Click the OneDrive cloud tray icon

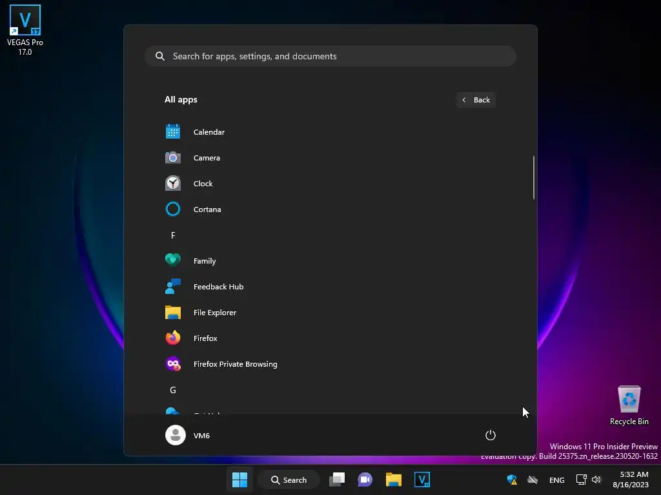pyautogui.click(x=533, y=480)
